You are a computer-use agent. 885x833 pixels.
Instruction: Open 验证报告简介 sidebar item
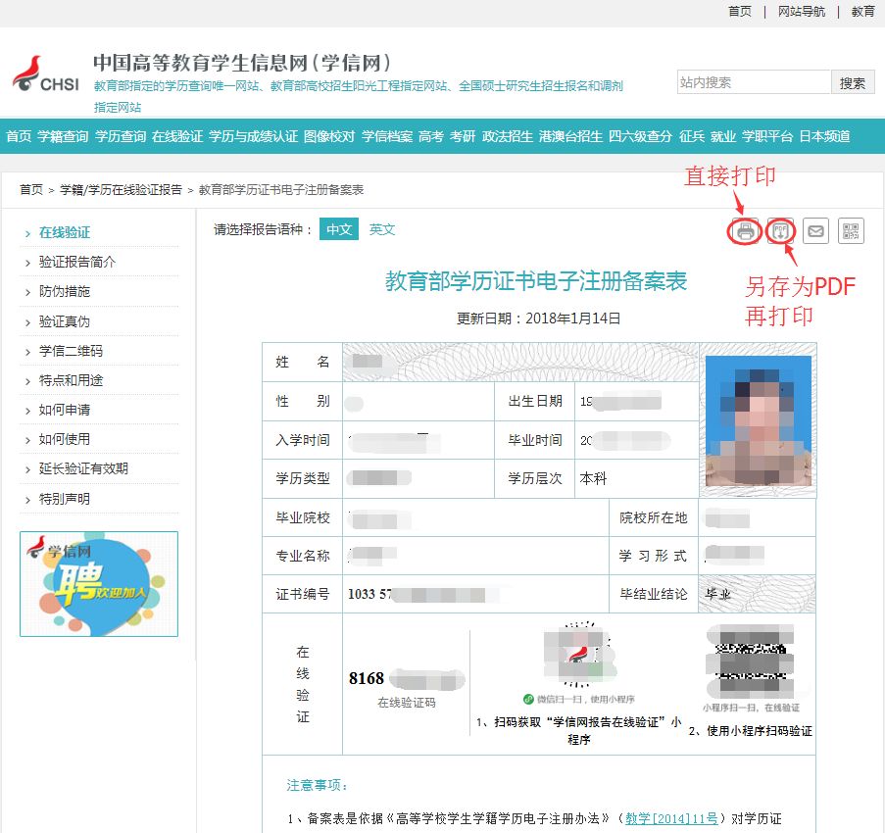coord(77,262)
